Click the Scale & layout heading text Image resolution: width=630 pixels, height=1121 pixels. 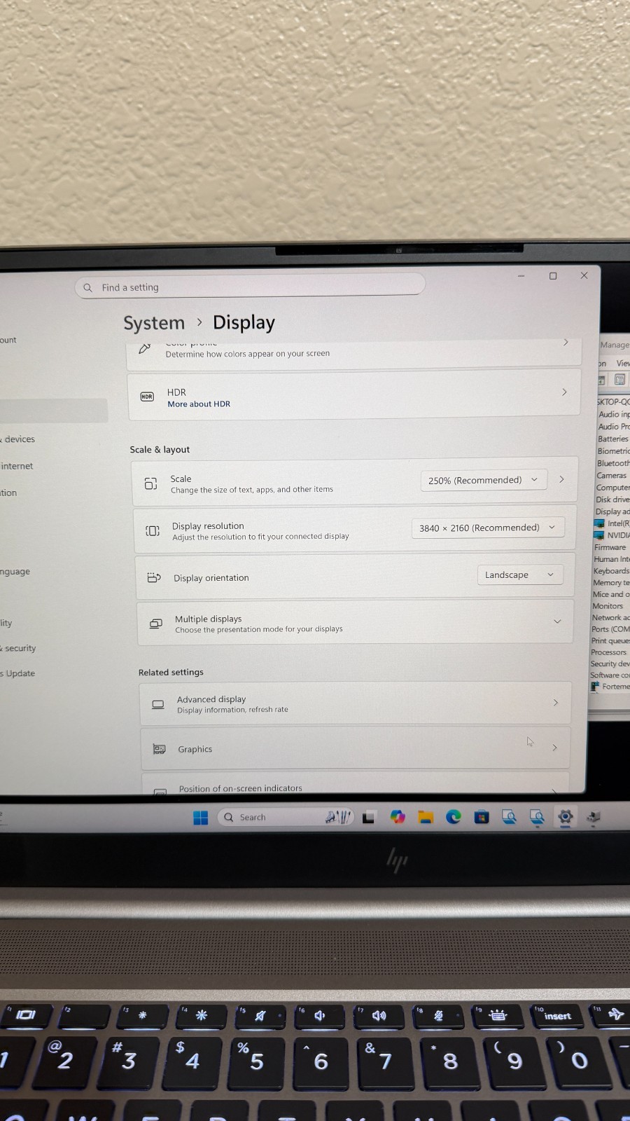(x=160, y=450)
